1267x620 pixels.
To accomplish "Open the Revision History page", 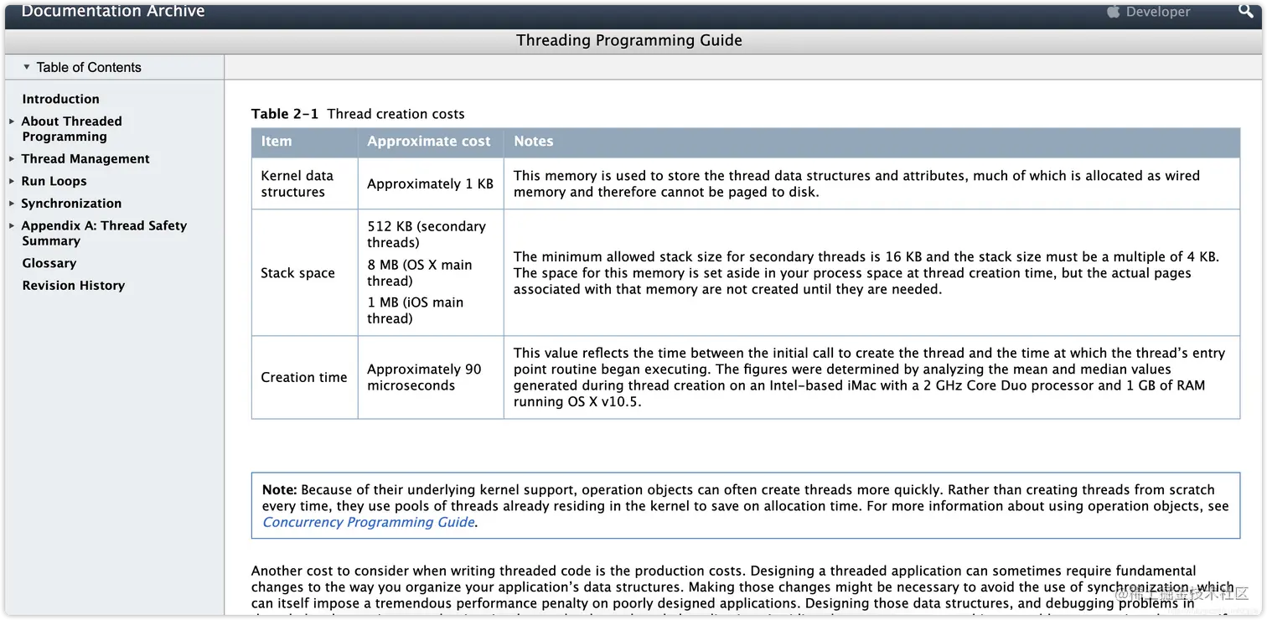I will (74, 285).
